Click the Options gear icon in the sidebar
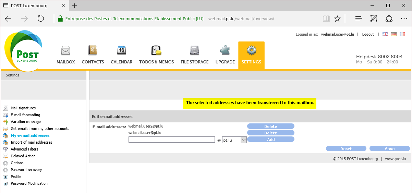This screenshot has width=412, height=193. (x=5, y=163)
